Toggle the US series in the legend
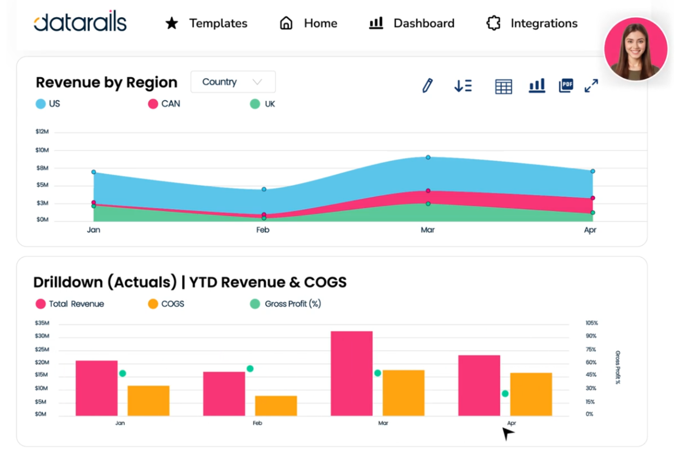This screenshot has height=454, width=681. tap(40, 103)
